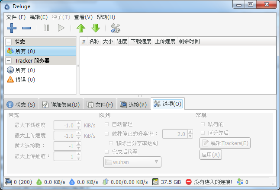This screenshot has width=280, height=190.
Task: Toggle the 完成后移至 checkbox
Action: pos(106,152)
